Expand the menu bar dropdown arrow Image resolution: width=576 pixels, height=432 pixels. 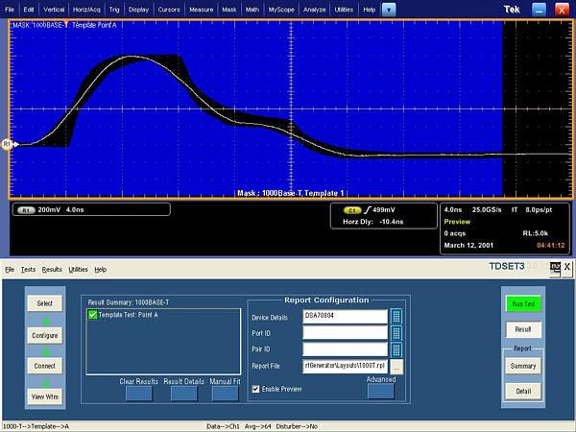pos(388,9)
